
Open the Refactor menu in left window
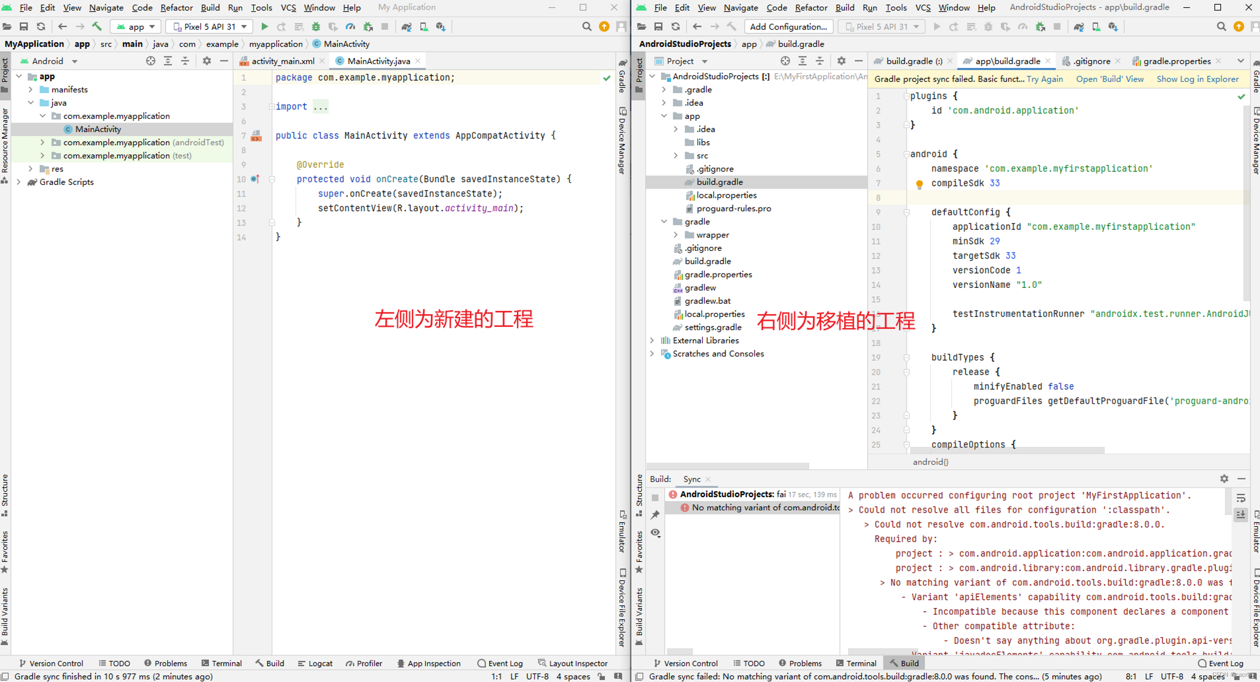(176, 7)
